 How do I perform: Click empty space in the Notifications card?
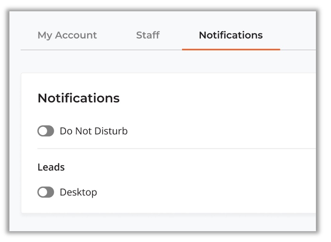[x=212, y=179]
